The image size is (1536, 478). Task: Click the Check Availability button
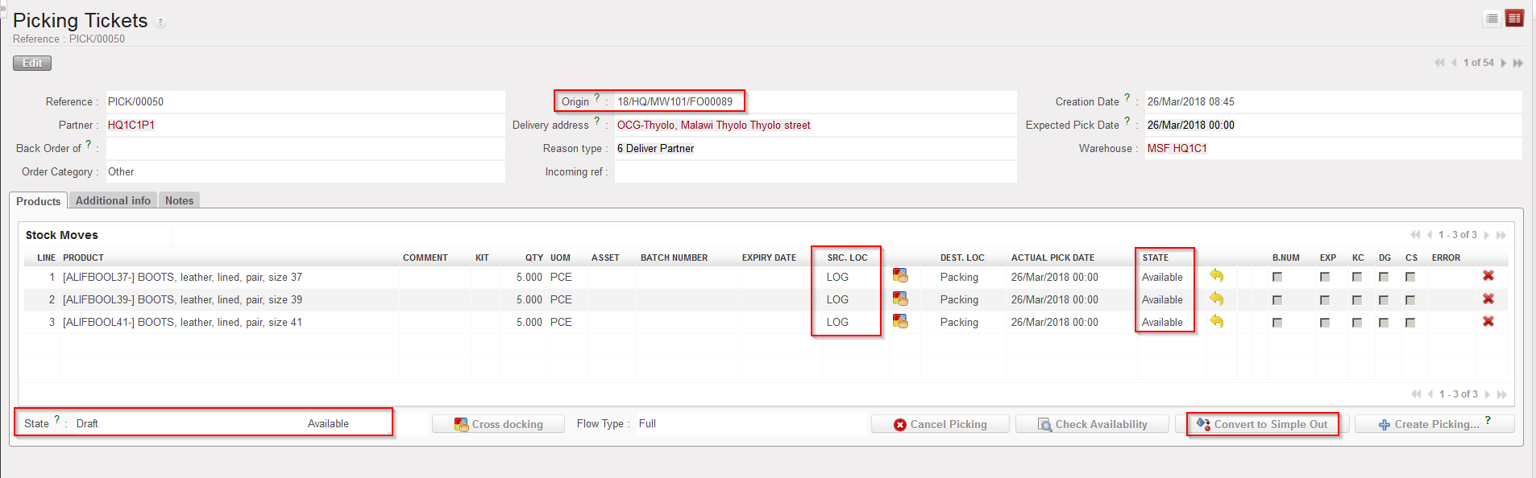[1092, 424]
